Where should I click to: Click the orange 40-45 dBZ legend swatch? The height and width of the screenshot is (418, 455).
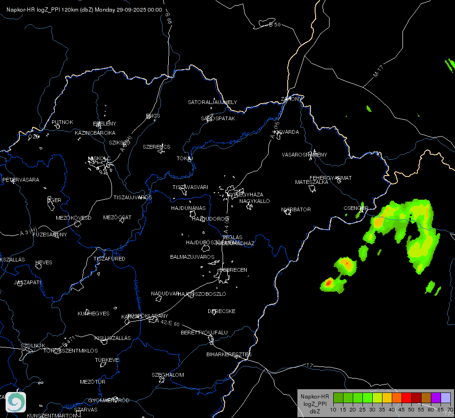click(x=397, y=398)
